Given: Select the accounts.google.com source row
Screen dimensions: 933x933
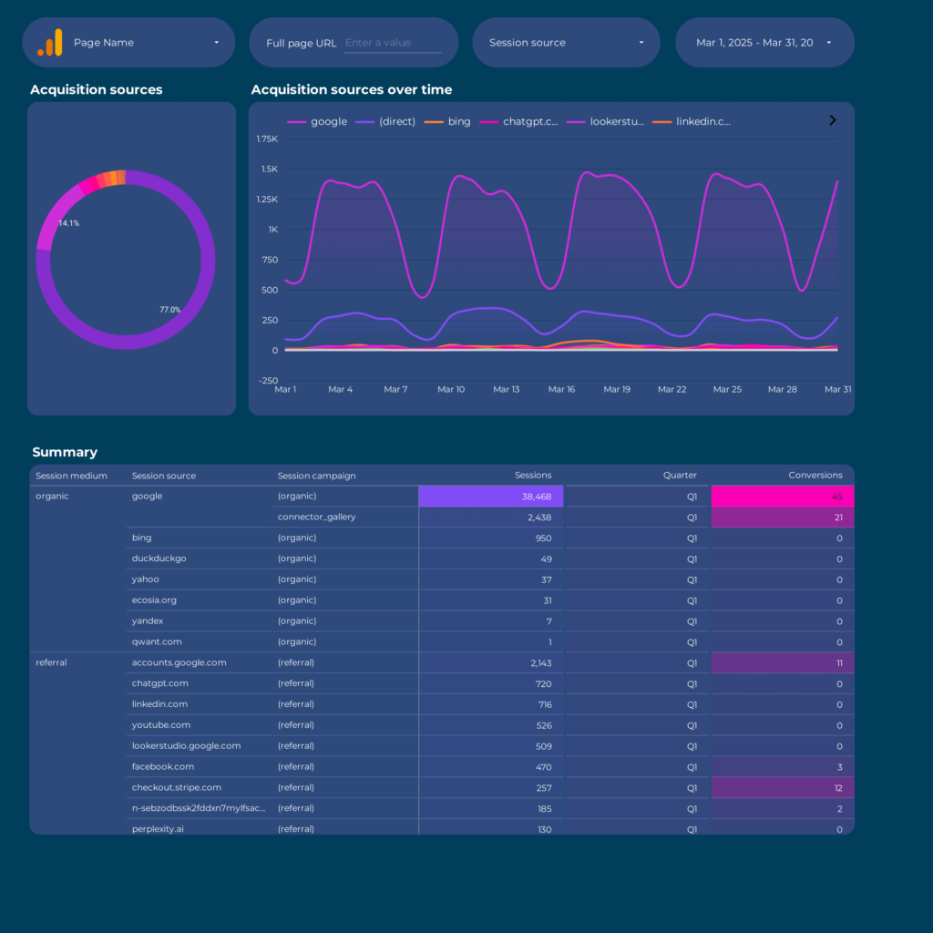Looking at the screenshot, I should (179, 663).
